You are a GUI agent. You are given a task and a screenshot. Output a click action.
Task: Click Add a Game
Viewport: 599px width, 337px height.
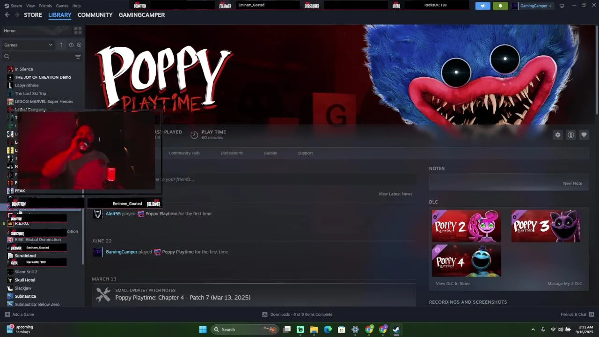[x=19, y=315]
